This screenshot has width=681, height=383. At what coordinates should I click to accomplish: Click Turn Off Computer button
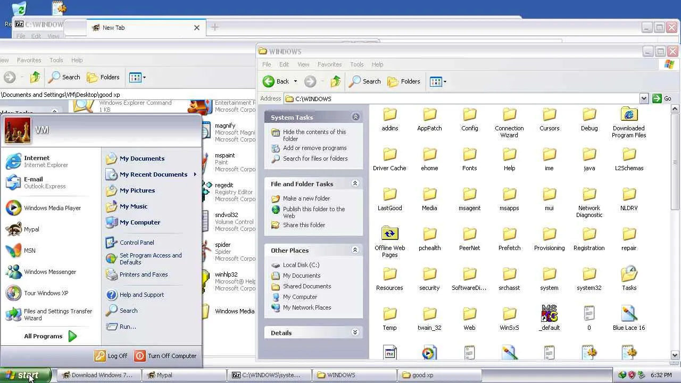[165, 356]
